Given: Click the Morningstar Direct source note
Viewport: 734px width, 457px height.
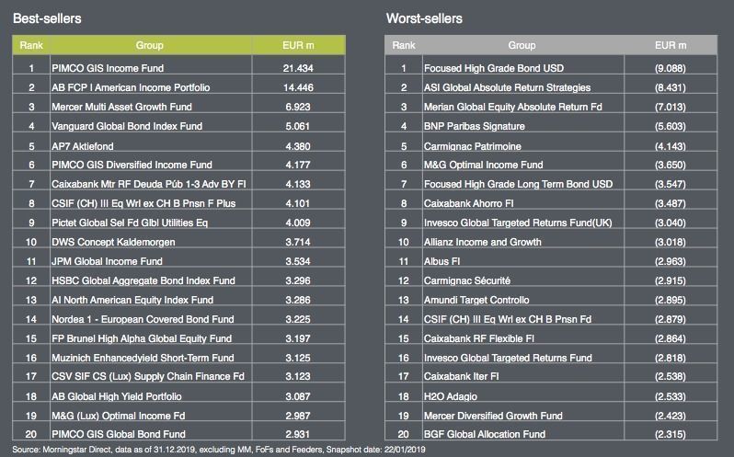Looking at the screenshot, I should [x=219, y=450].
